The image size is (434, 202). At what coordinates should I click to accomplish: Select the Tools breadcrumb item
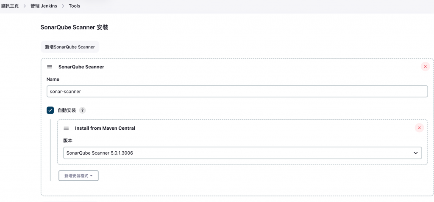coord(75,6)
